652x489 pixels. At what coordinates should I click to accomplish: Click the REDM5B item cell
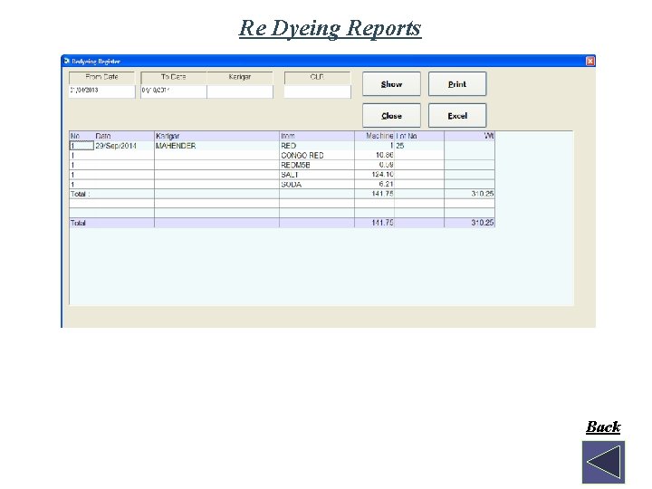coord(317,165)
